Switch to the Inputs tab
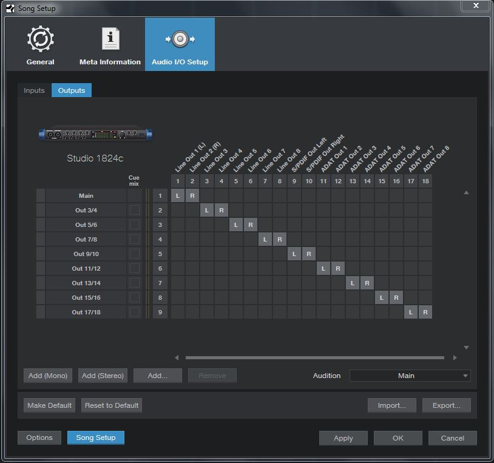This screenshot has width=494, height=463. point(34,90)
